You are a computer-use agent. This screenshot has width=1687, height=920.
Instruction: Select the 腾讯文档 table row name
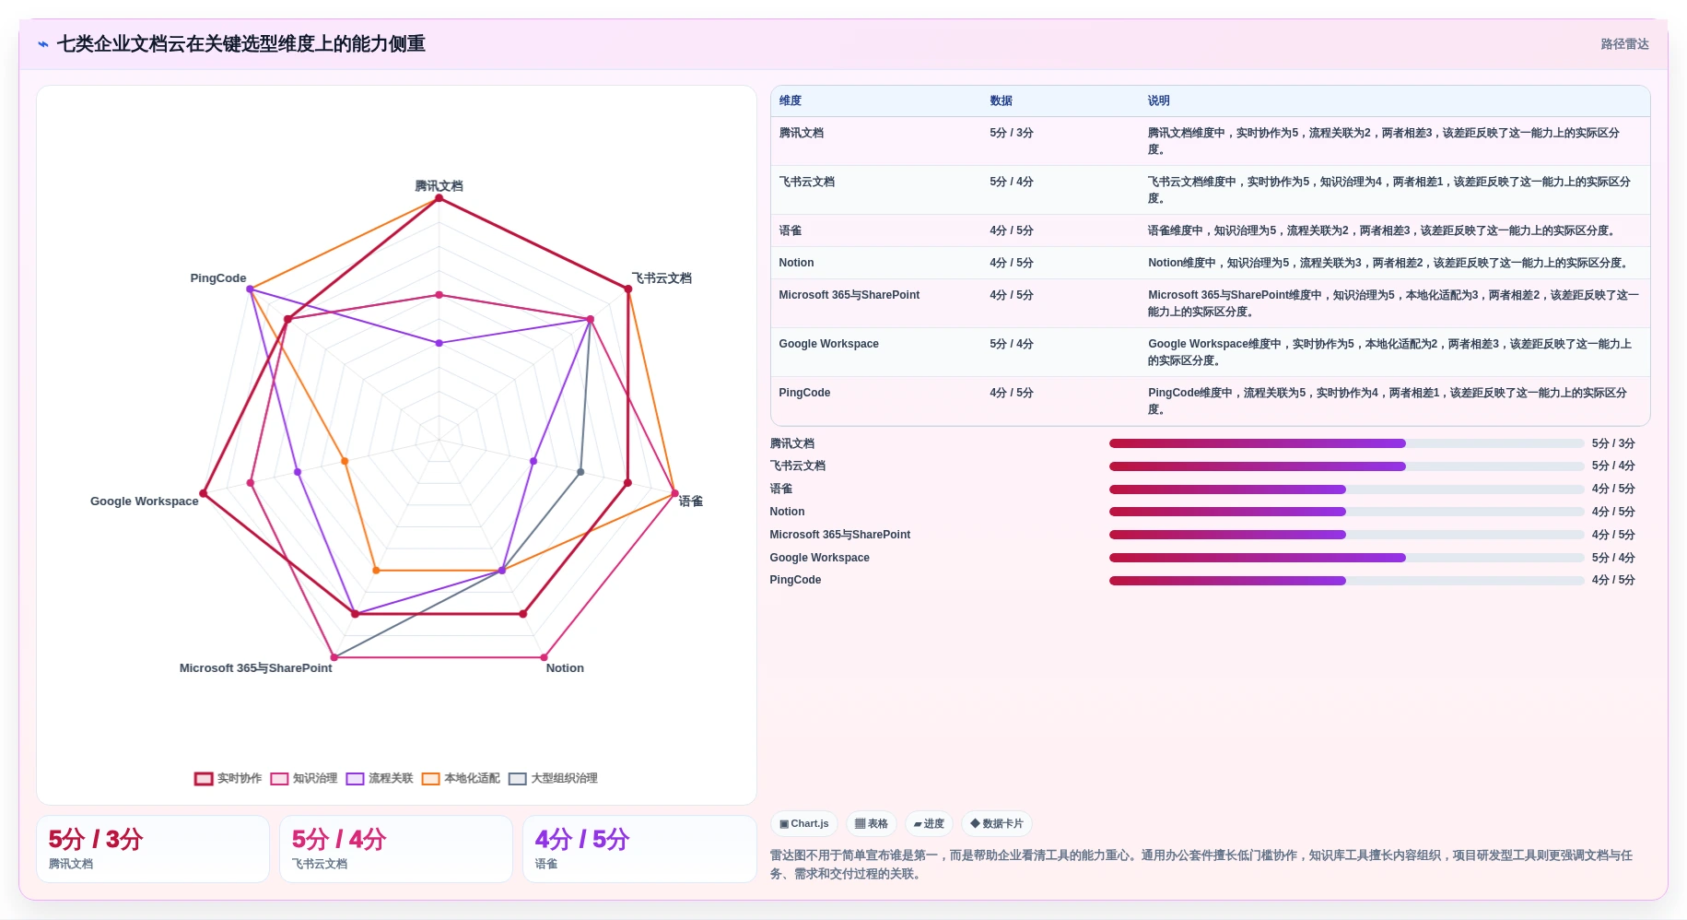(x=802, y=133)
